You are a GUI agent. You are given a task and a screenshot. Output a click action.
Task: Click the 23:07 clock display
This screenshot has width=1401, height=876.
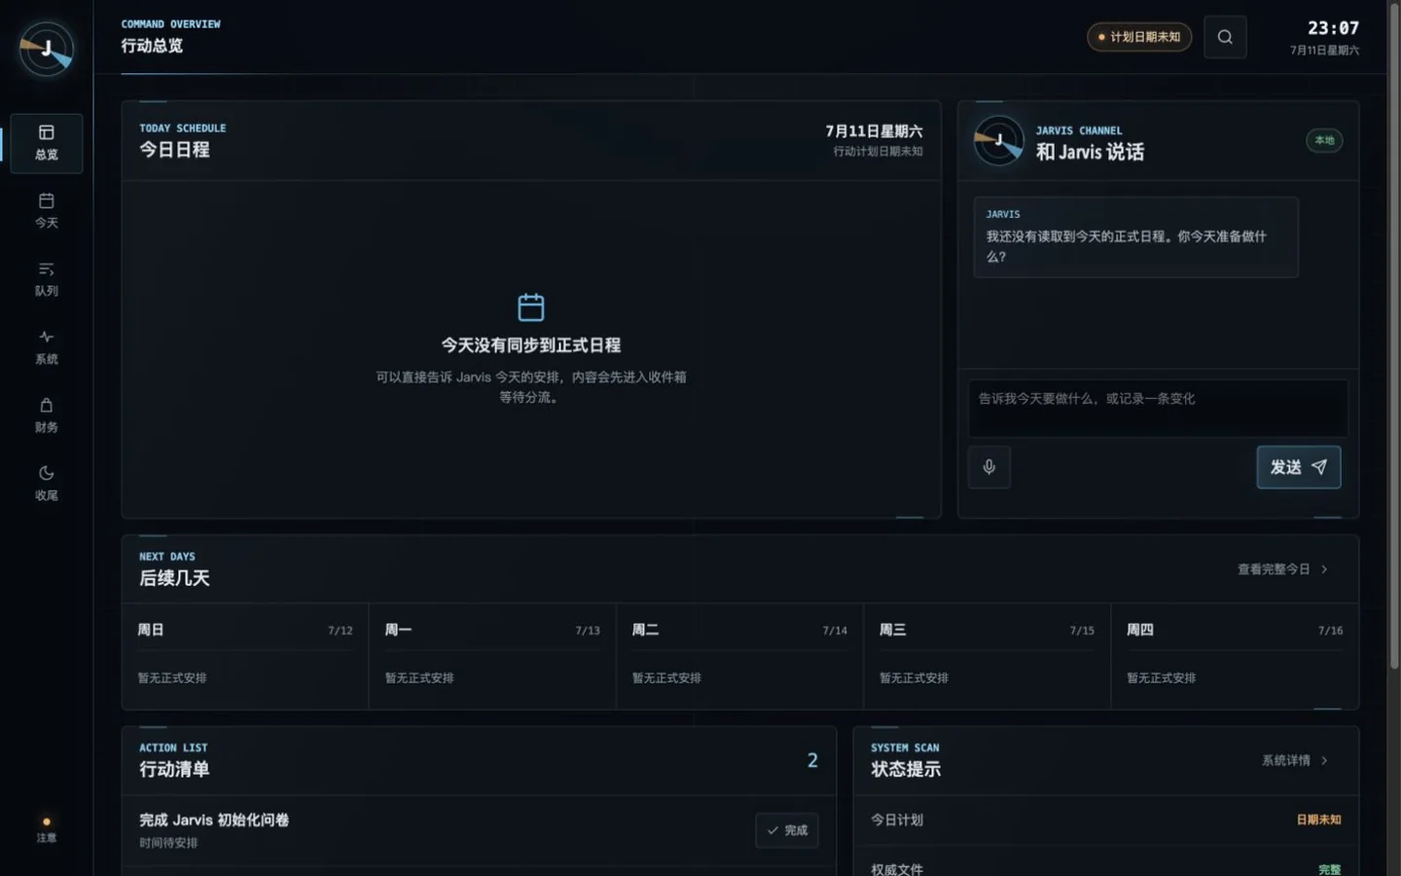point(1333,28)
